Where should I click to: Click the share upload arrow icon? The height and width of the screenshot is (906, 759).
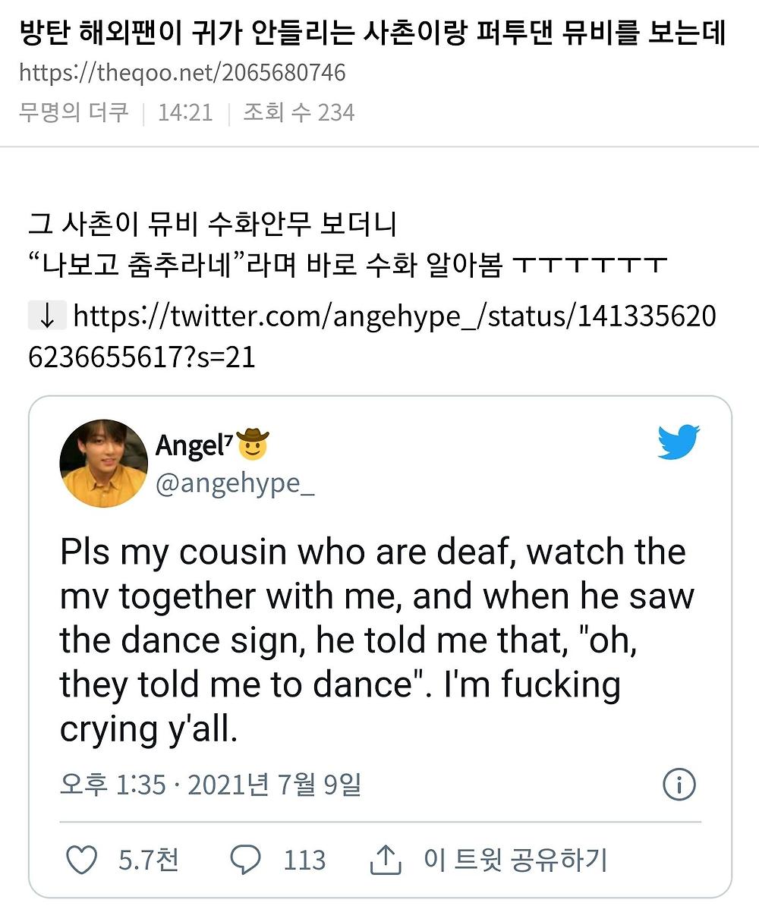[385, 860]
